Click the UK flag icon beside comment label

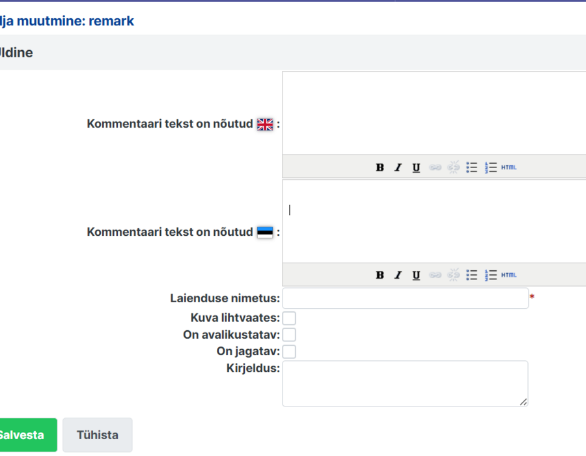[265, 124]
